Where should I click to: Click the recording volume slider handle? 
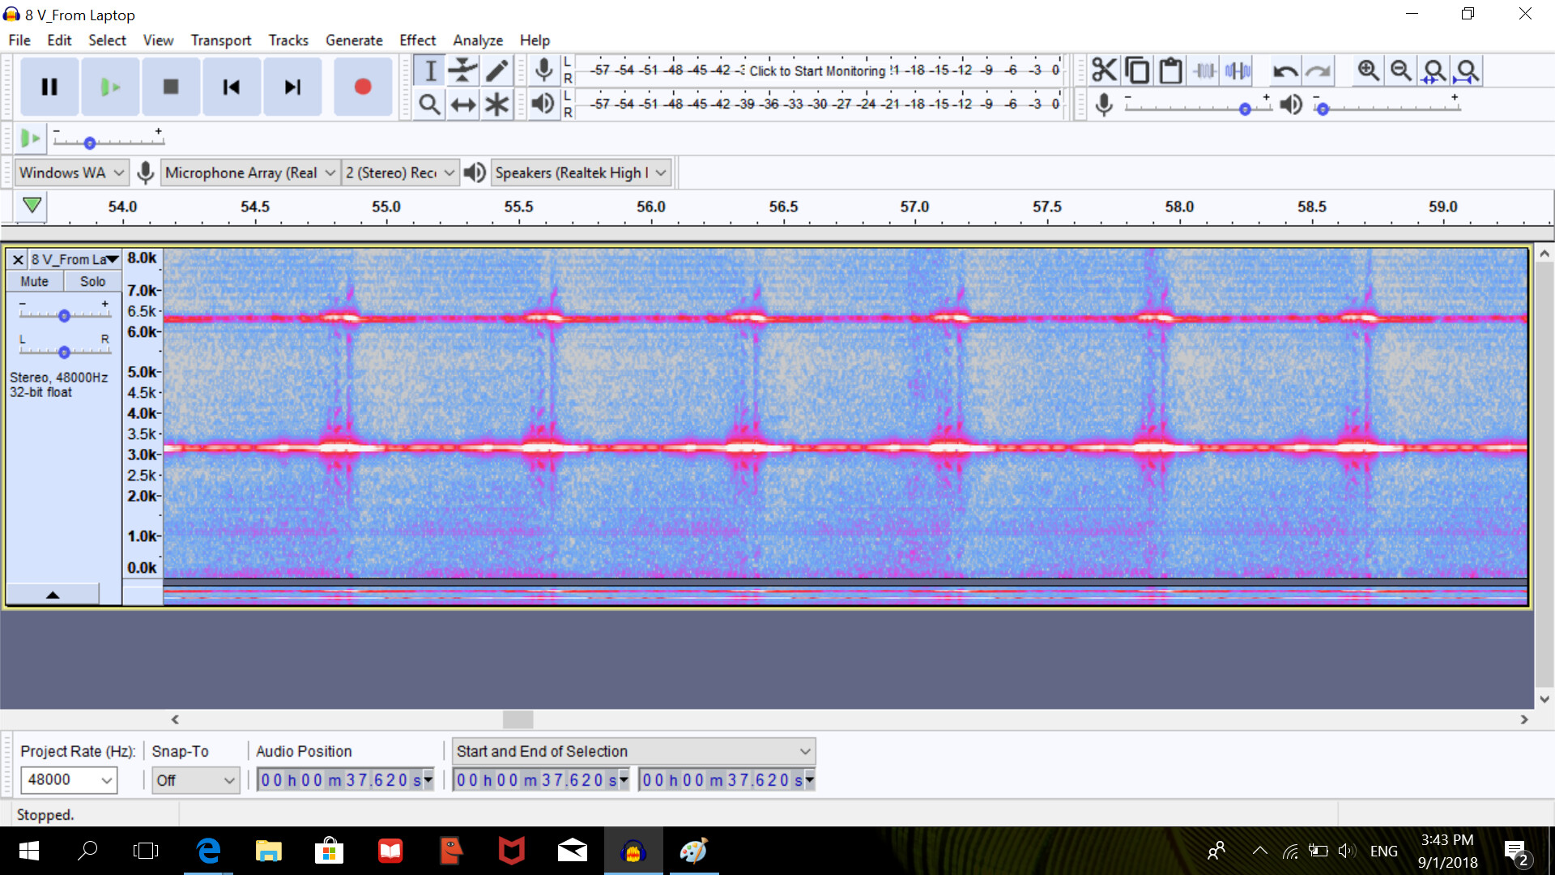tap(1245, 109)
